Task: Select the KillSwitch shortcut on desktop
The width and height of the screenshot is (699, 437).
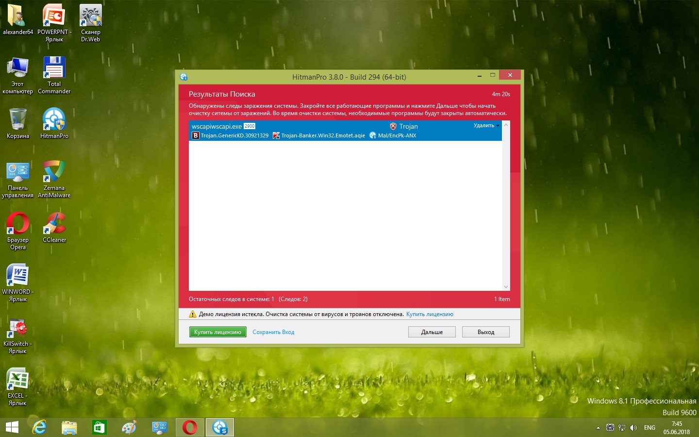Action: (x=17, y=335)
